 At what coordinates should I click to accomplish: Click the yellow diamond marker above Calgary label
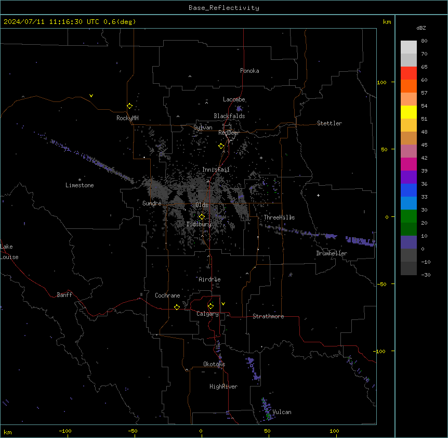(x=211, y=306)
